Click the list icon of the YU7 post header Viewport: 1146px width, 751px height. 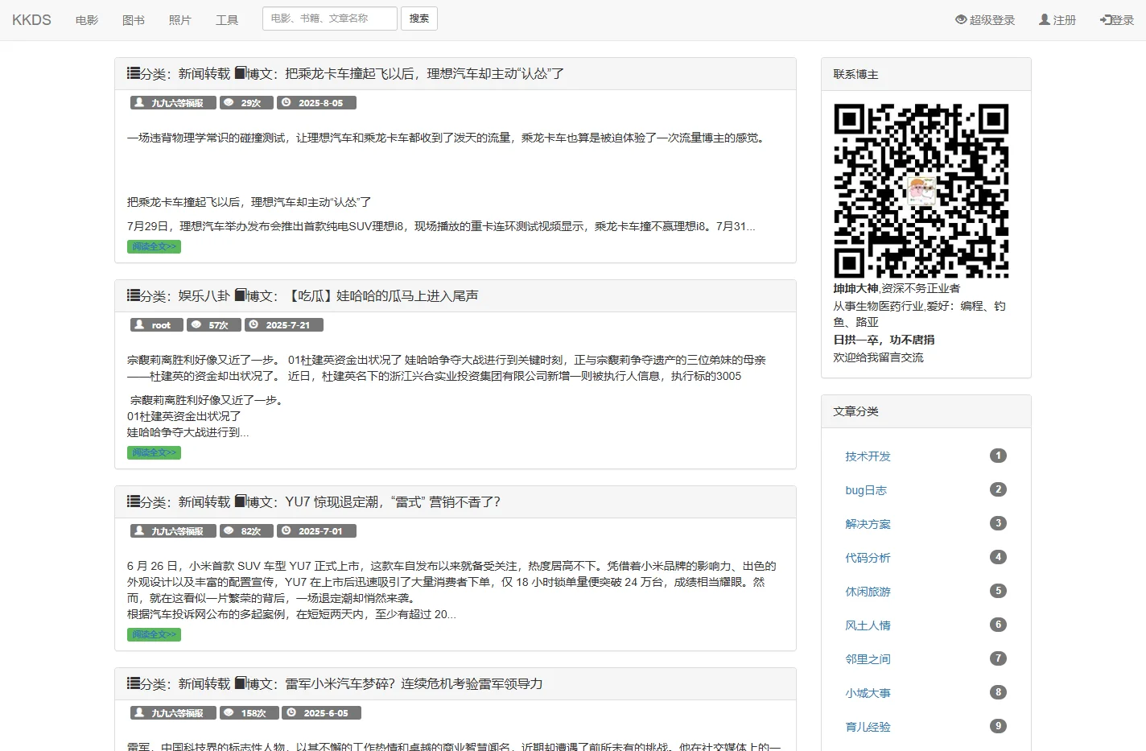click(x=134, y=501)
